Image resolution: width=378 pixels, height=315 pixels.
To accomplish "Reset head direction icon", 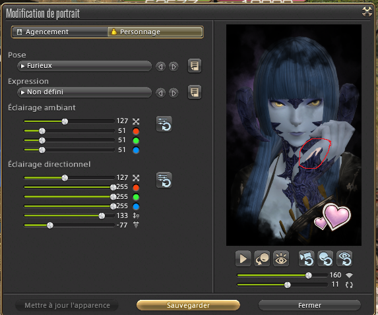I will 325,259.
